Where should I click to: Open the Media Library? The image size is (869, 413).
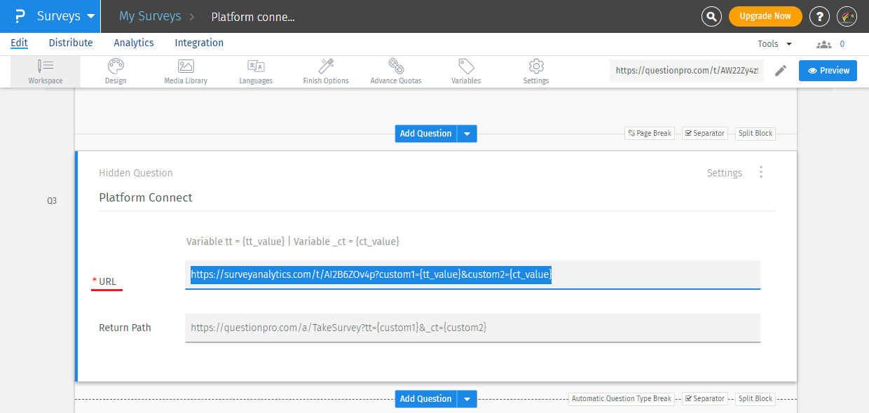(x=186, y=71)
